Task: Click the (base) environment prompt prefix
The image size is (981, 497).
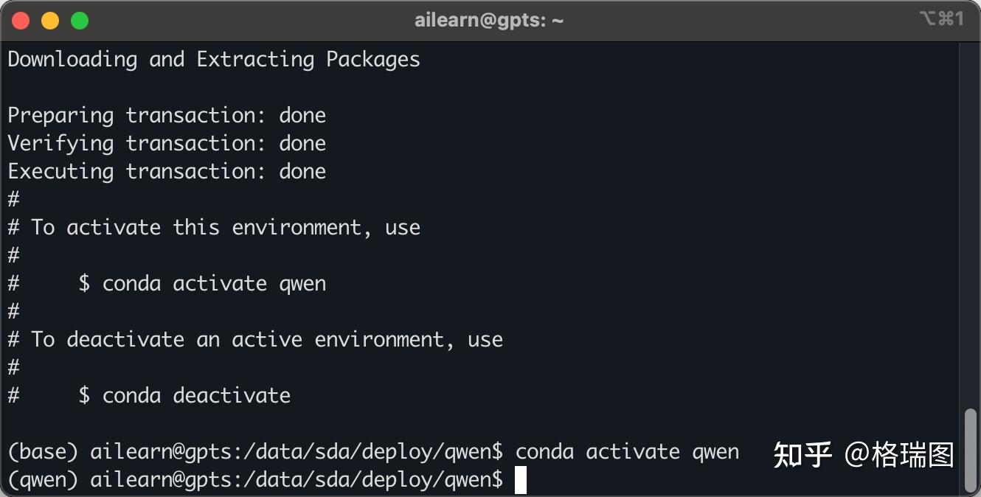Action: [43, 451]
